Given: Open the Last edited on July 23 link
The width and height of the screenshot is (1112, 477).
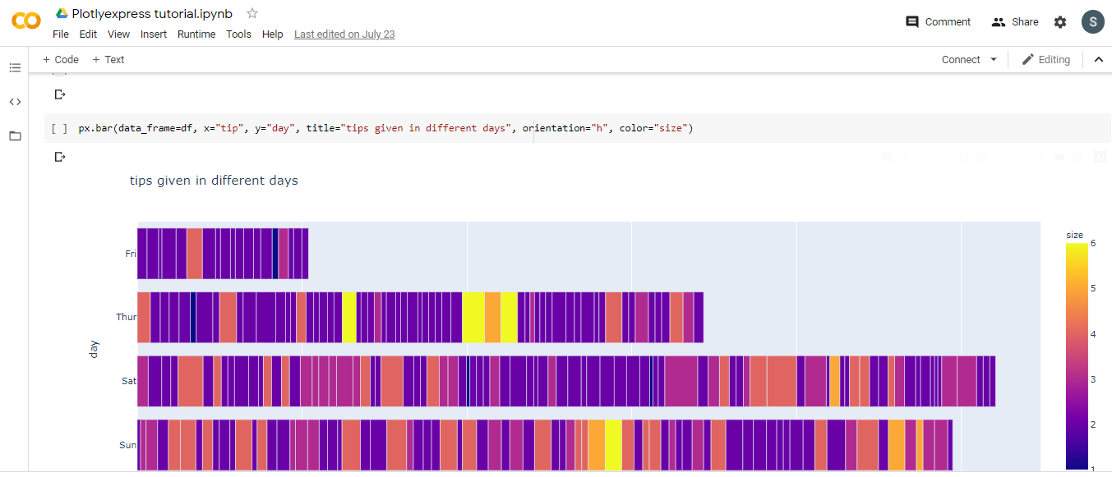Looking at the screenshot, I should [x=344, y=34].
